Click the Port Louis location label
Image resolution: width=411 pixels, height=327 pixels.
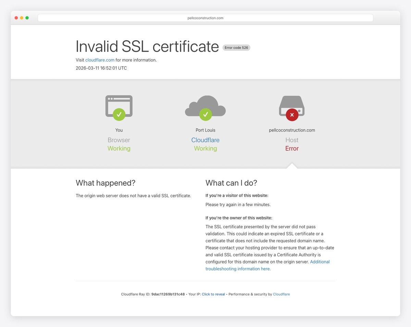(206, 130)
